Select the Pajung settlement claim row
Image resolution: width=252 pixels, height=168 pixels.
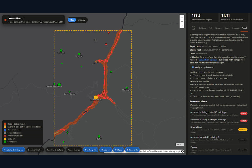pyautogui.click(x=219, y=150)
